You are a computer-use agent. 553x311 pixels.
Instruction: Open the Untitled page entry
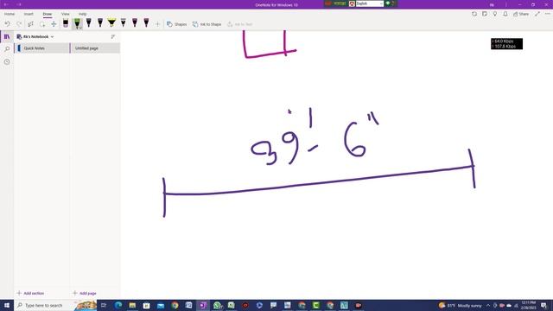(x=95, y=48)
